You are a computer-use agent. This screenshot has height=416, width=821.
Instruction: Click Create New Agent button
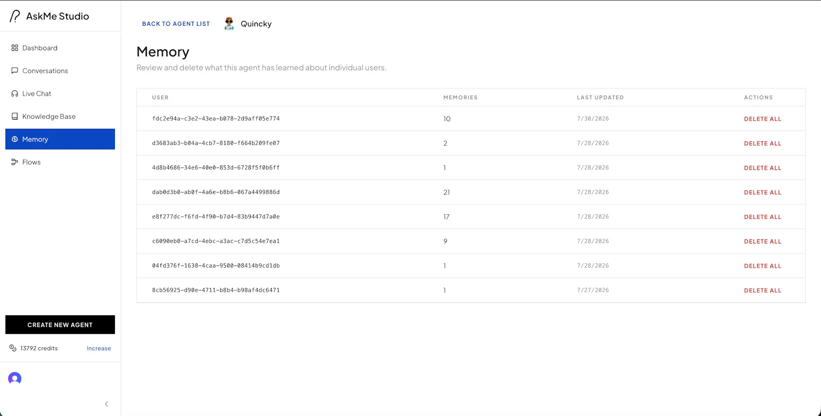point(60,325)
